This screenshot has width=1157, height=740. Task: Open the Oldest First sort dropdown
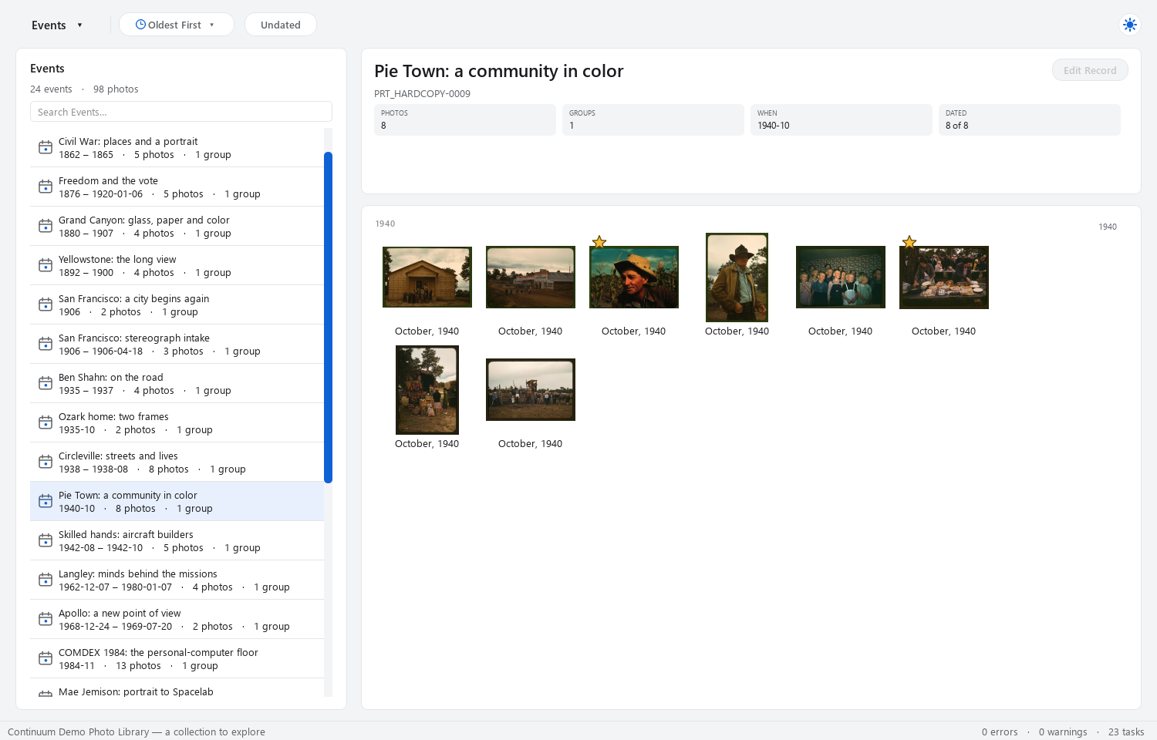(x=177, y=25)
